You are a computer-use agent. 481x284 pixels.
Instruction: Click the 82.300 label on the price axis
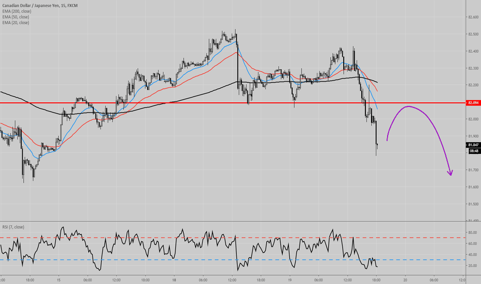tap(472, 68)
